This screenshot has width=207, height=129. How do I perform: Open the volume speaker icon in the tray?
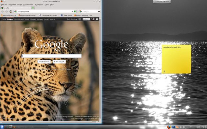tap(184, 127)
